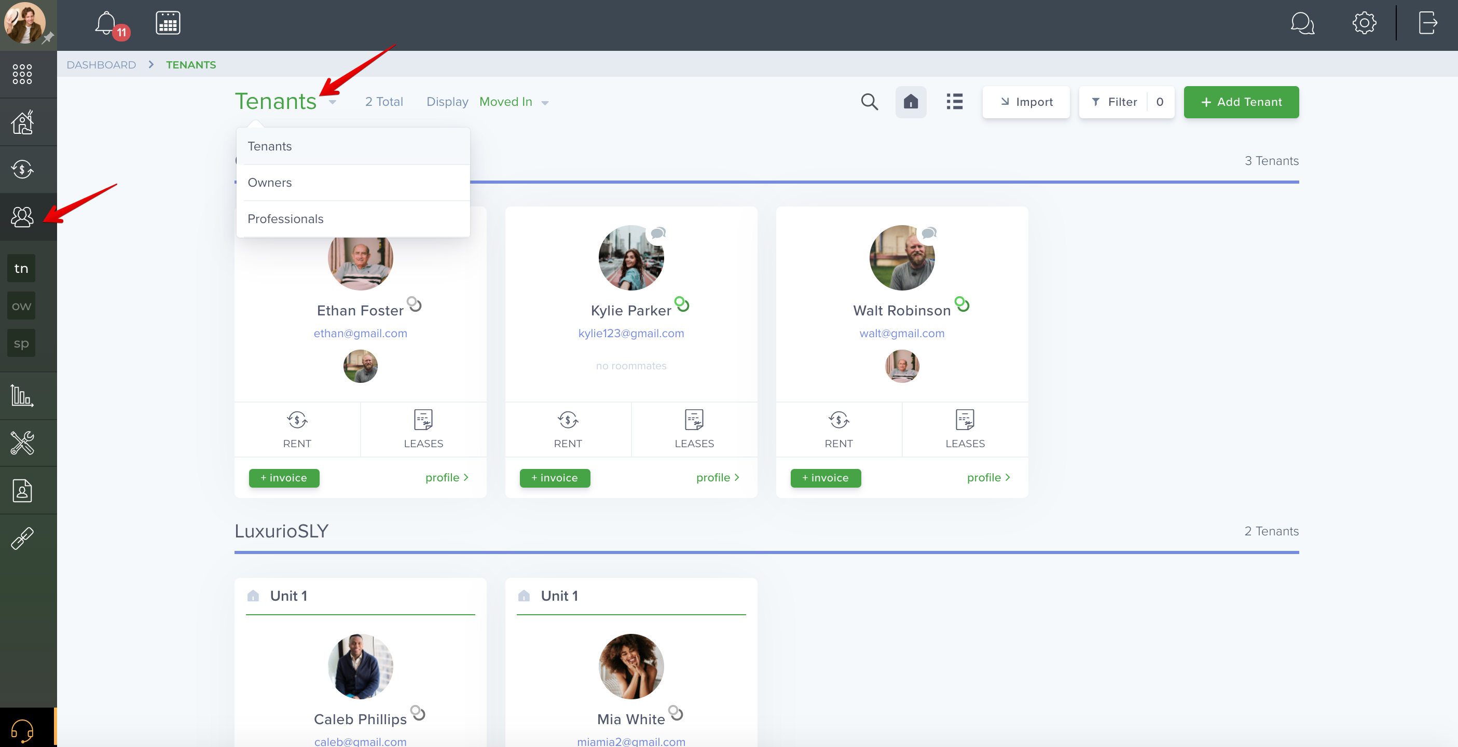Select Tenants from the dropdown menu
The image size is (1458, 747).
coord(353,146)
